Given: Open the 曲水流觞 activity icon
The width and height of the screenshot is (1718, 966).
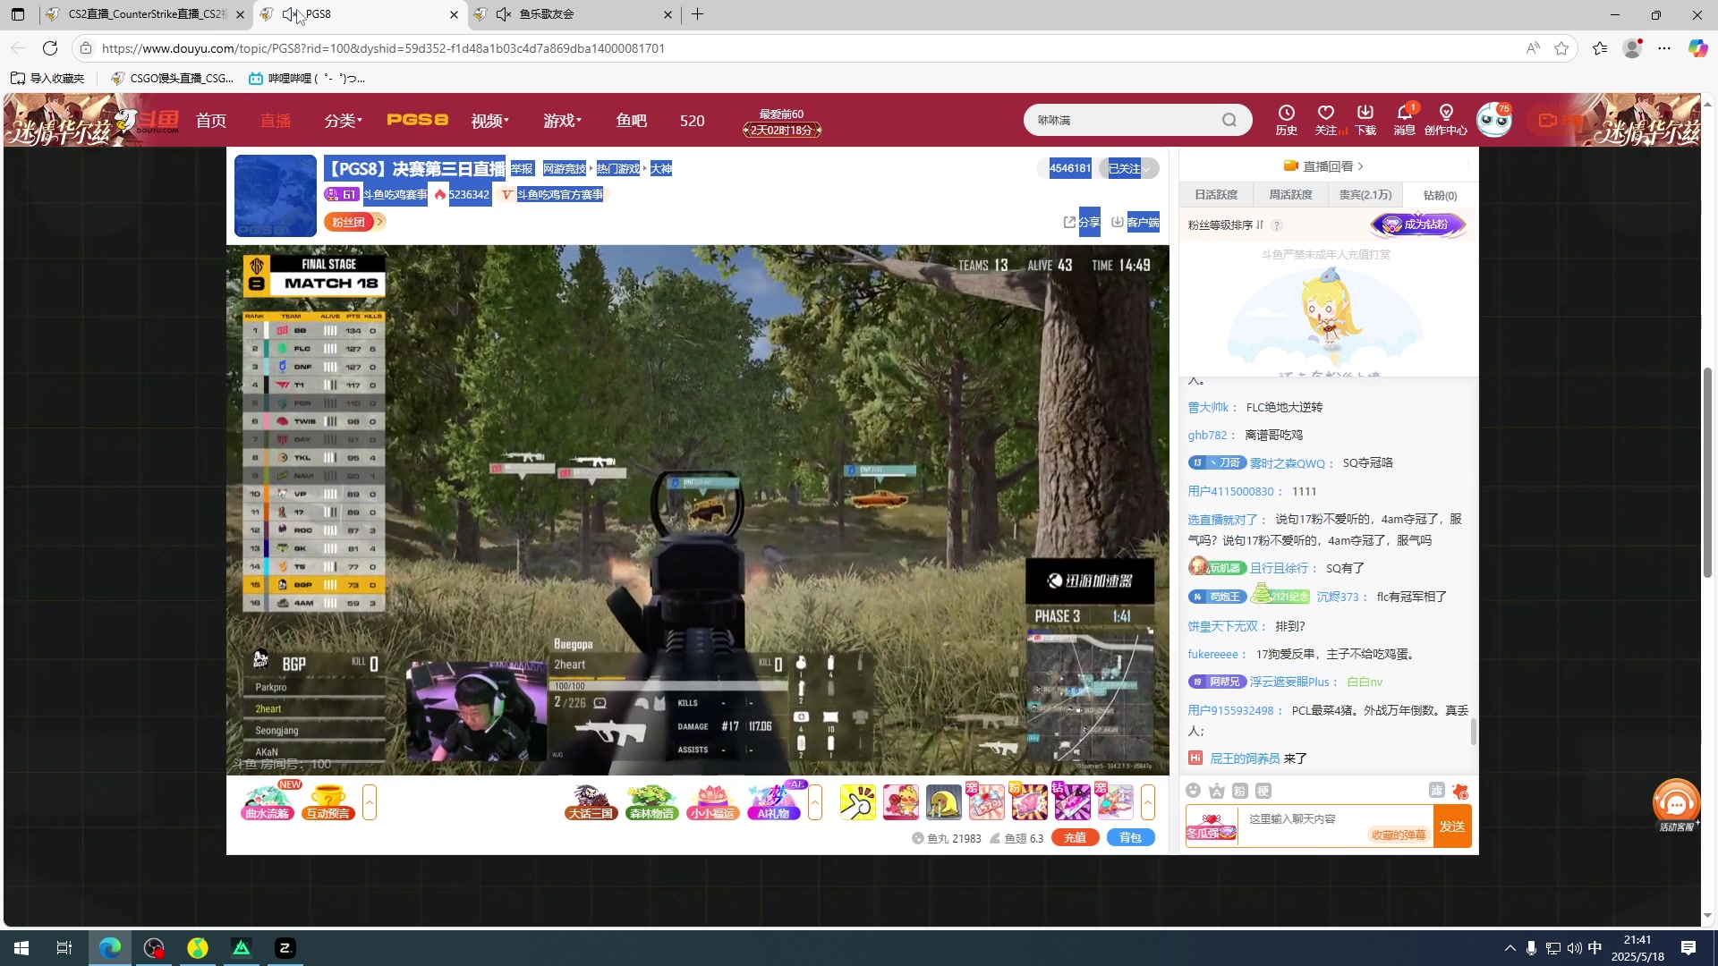Looking at the screenshot, I should click(x=267, y=801).
